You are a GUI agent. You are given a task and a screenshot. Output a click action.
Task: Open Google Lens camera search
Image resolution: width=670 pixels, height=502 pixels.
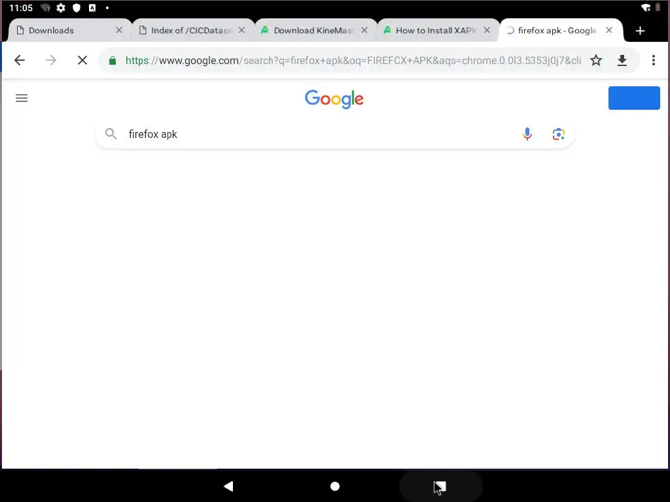pyautogui.click(x=559, y=134)
